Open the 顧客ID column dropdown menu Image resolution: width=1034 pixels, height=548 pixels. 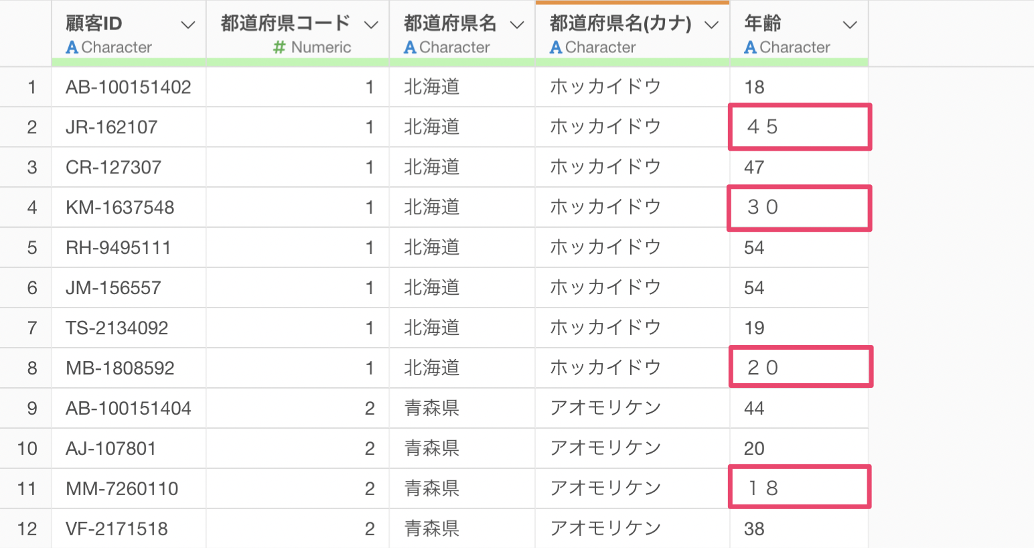click(188, 25)
